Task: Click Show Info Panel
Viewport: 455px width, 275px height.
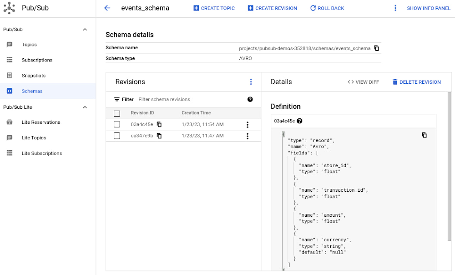Action: click(x=429, y=8)
